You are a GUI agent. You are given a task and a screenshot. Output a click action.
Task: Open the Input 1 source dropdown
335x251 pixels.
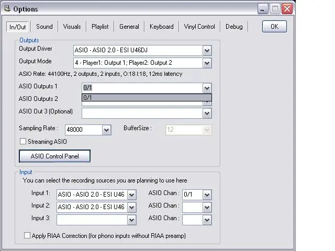131,195
